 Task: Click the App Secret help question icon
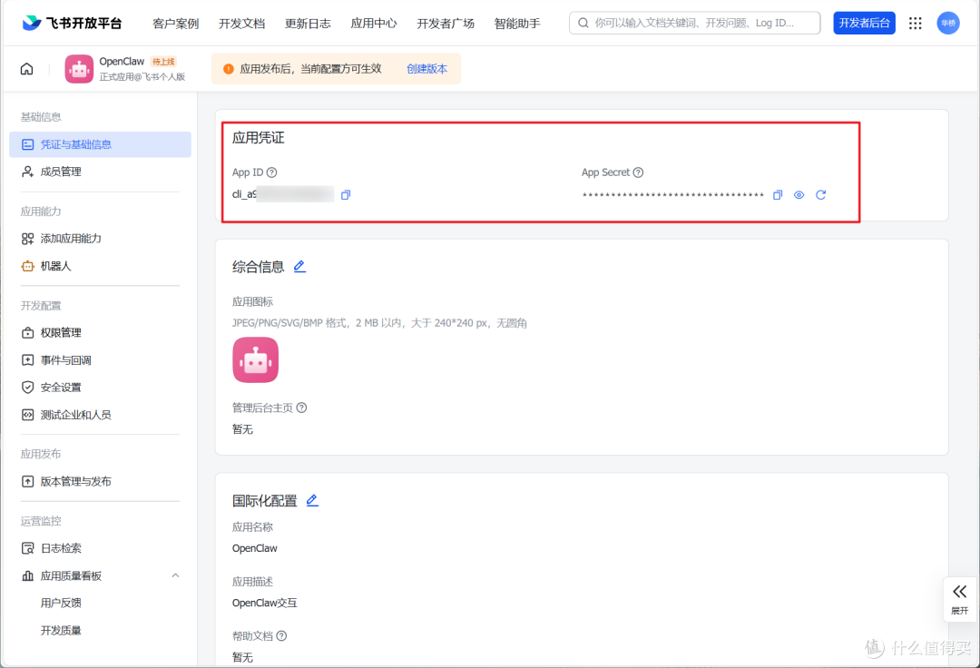pos(638,172)
